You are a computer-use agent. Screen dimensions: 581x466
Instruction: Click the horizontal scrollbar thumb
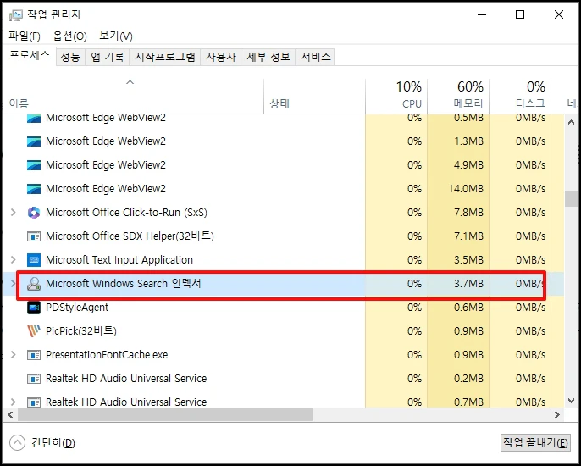pos(165,415)
